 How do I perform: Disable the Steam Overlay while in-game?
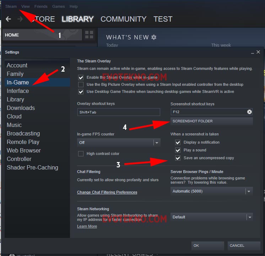pos(81,77)
